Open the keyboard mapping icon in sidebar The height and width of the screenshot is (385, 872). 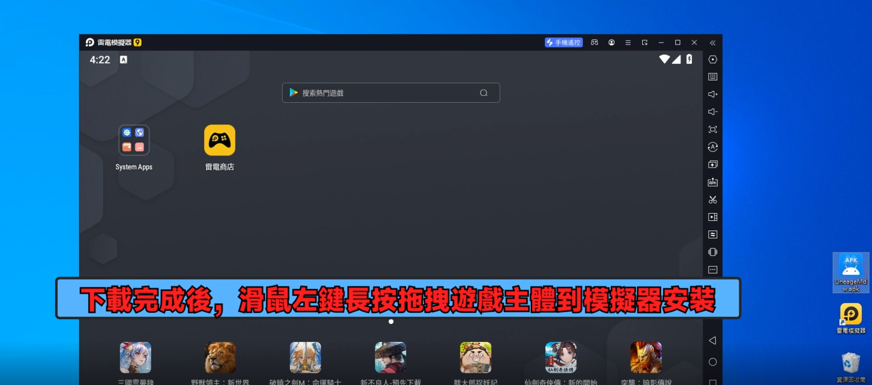tap(713, 77)
